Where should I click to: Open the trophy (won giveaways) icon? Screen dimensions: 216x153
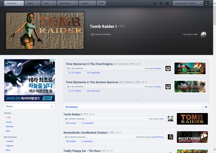(161, 3)
